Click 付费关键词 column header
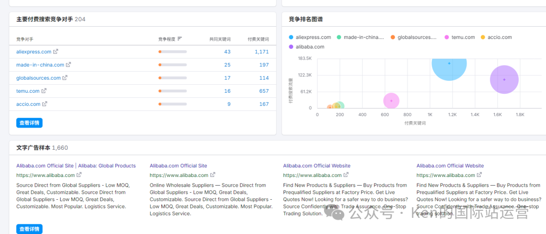The image size is (546, 234). click(258, 39)
